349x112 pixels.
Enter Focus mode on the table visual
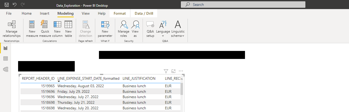tap(173, 71)
